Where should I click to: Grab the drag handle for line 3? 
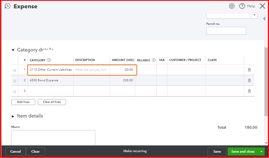tap(15, 92)
